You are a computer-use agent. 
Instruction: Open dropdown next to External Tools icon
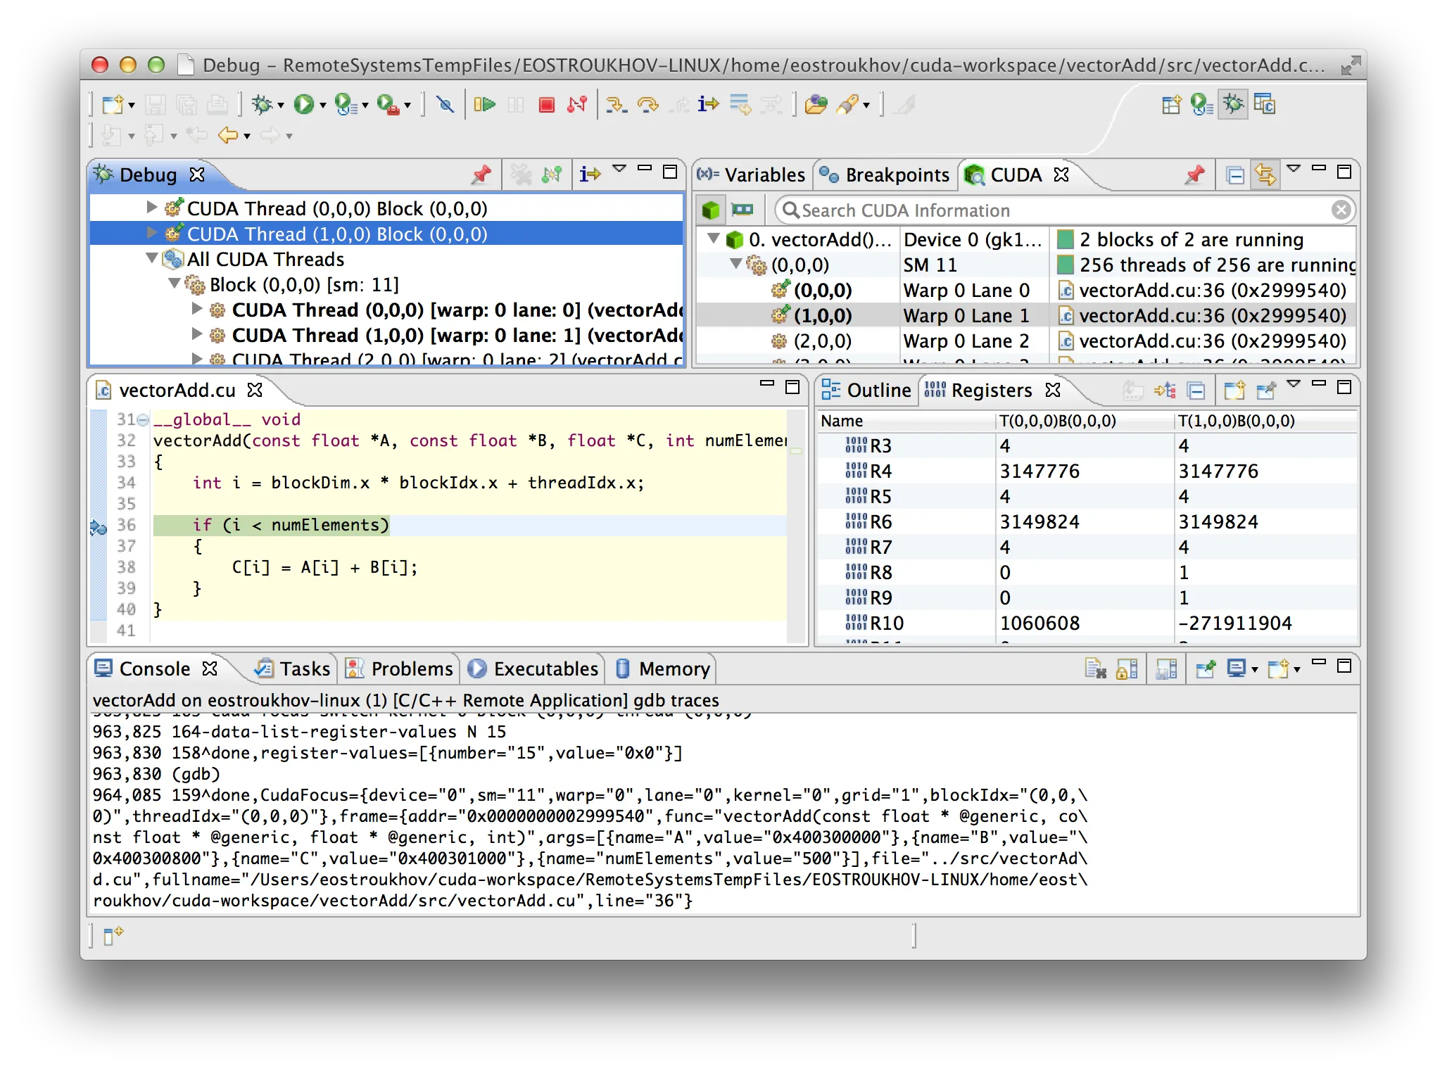[x=407, y=106]
